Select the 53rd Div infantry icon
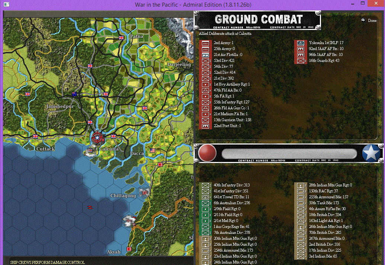385x265 pixels. (x=205, y=61)
